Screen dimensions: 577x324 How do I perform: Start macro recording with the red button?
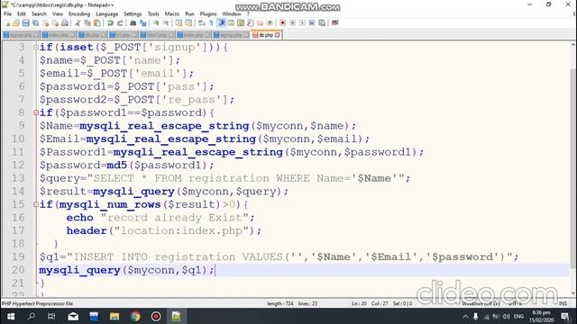coord(282,22)
